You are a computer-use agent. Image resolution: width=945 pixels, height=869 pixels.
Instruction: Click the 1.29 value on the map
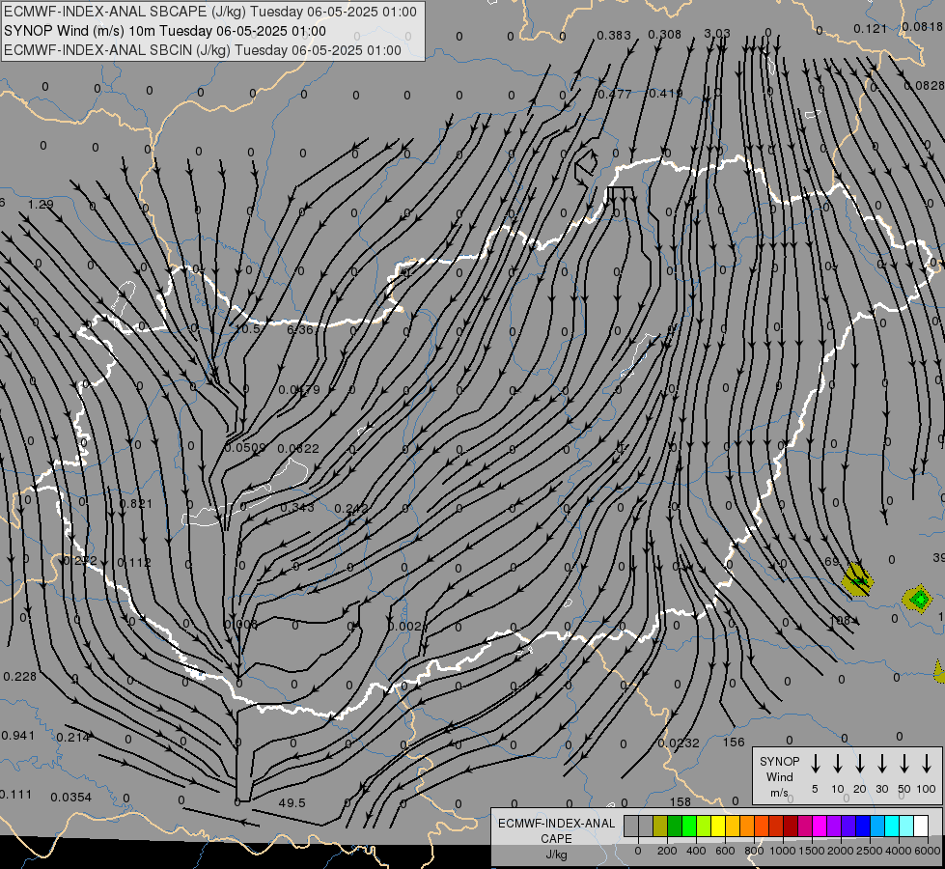41,205
